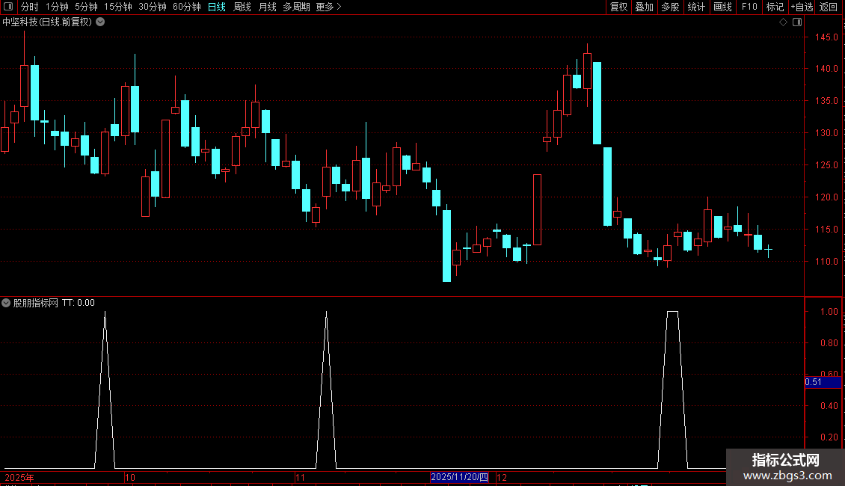
Task: Click 返回 to go back
Action: click(829, 7)
